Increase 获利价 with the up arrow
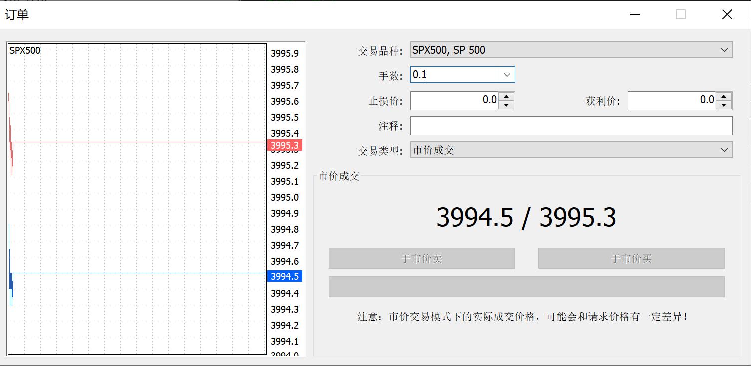751x366 pixels. [724, 96]
